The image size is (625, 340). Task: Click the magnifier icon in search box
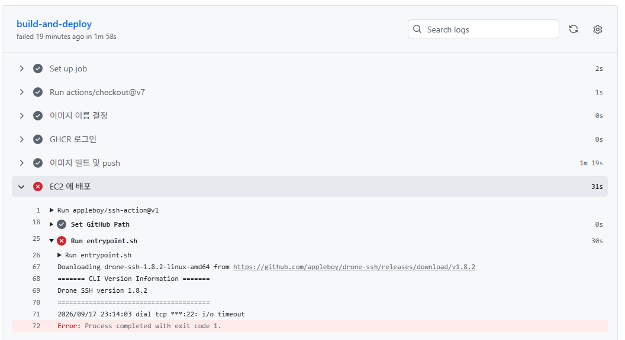(417, 29)
